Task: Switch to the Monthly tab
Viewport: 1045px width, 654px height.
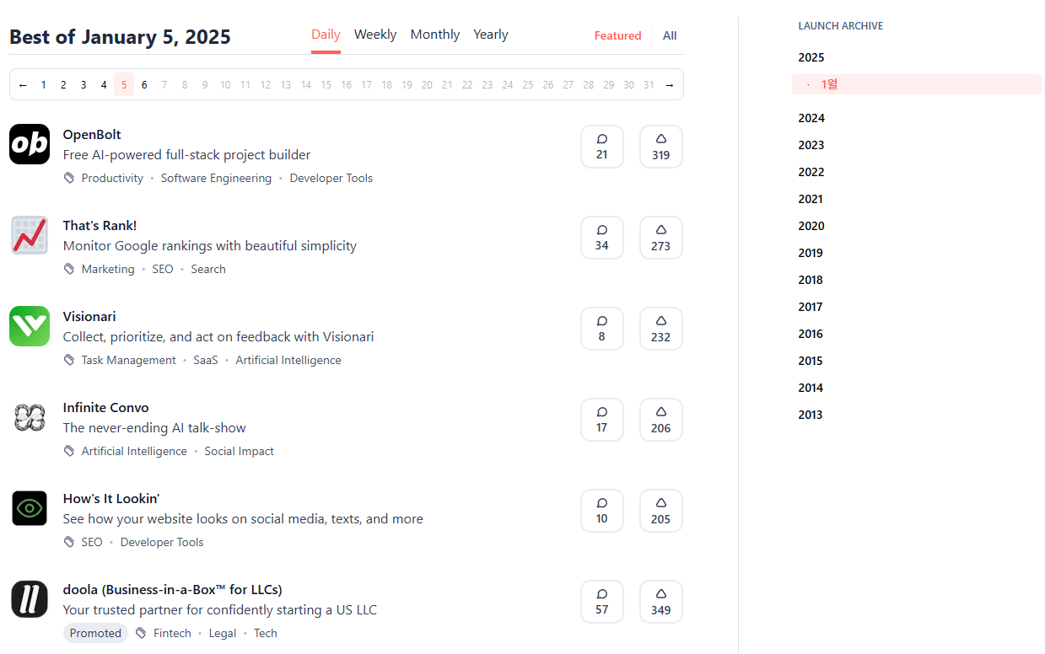Action: 435,35
